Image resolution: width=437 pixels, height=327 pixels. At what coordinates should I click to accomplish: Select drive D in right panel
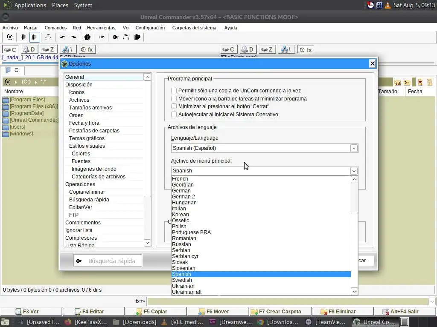(x=248, y=49)
